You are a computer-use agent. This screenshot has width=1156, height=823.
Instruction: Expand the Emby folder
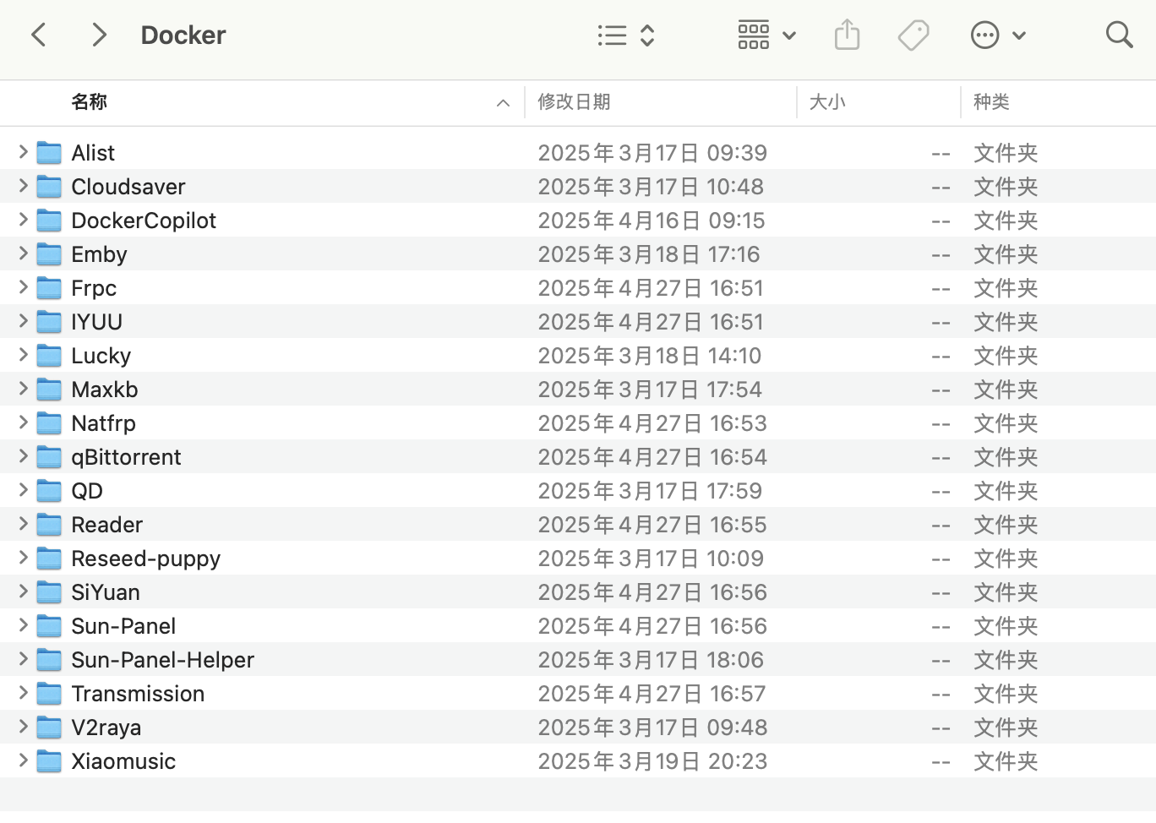[23, 253]
